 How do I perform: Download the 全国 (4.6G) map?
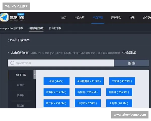(x=56, y=81)
